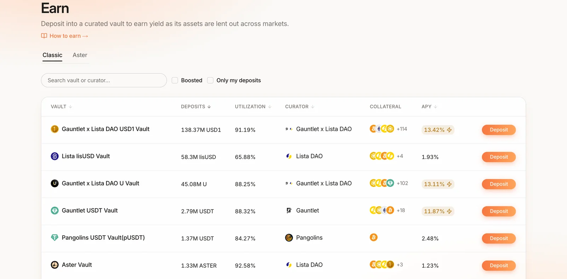
Task: Deposit into Gauntlet USDT Vault
Action: pos(499,211)
